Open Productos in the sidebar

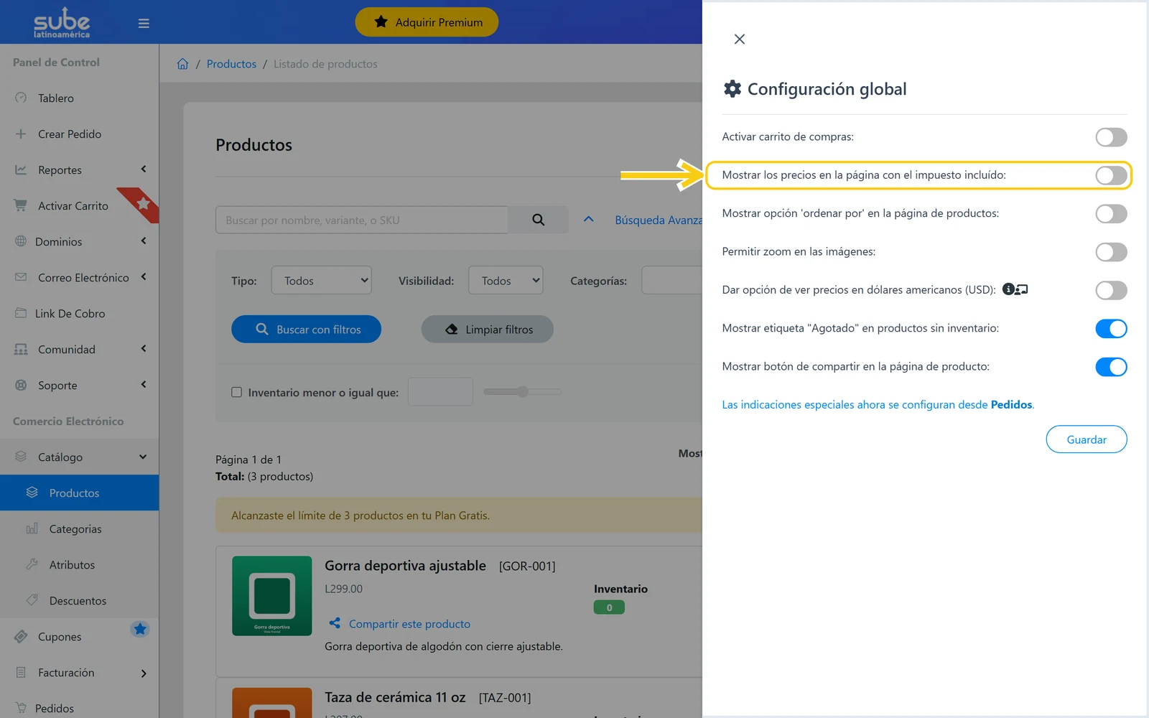[x=80, y=493]
